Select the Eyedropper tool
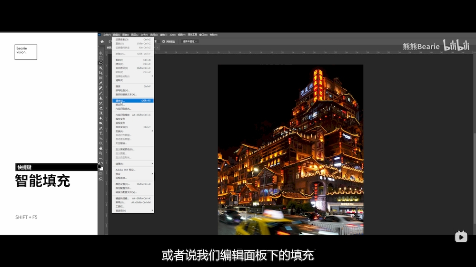Viewport: 476px width, 267px height. (101, 83)
